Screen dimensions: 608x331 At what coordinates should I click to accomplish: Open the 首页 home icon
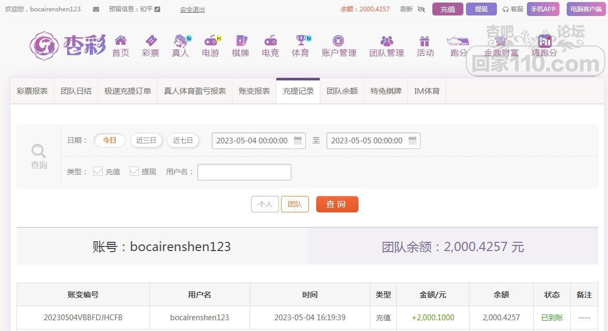coord(120,41)
